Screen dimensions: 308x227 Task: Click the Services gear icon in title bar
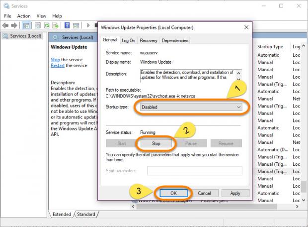6,6
